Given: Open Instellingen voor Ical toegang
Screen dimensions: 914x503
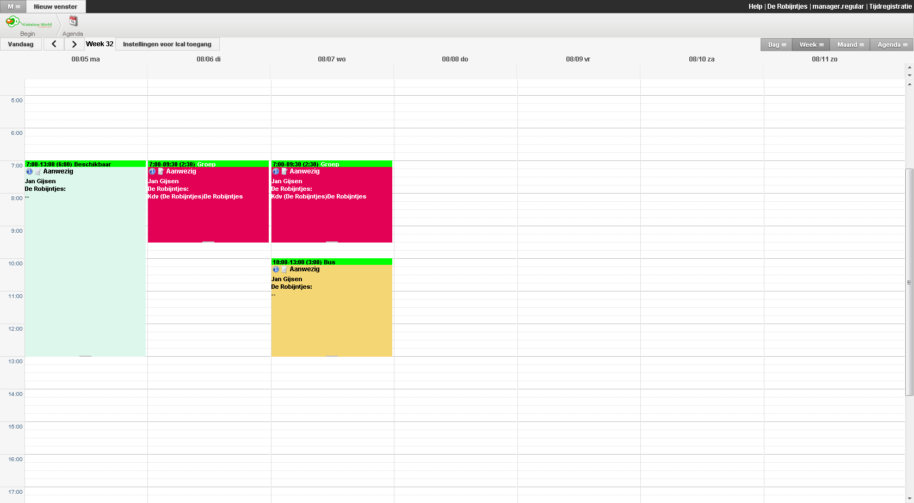Looking at the screenshot, I should tap(167, 44).
